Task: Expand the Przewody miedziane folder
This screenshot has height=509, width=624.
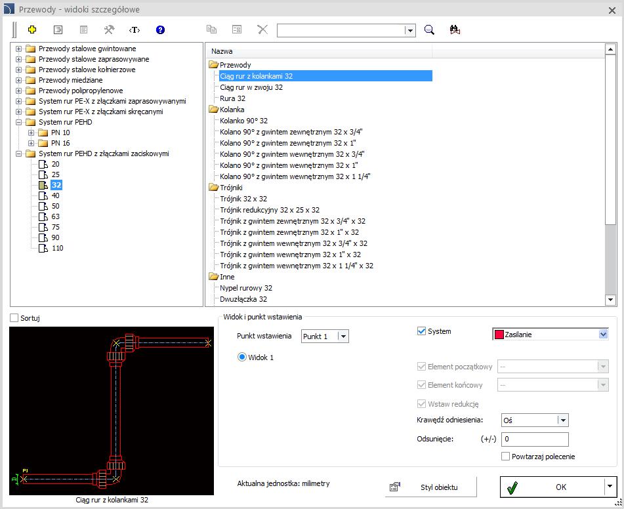Action: (18, 80)
